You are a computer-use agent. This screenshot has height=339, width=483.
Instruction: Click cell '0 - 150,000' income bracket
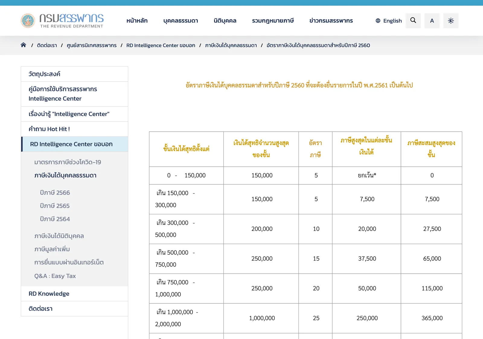click(186, 175)
